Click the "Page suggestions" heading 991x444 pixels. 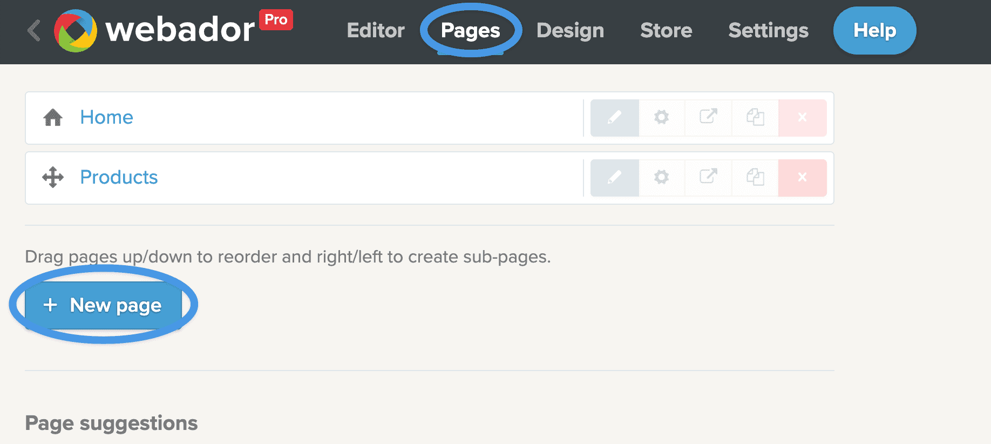click(x=111, y=423)
